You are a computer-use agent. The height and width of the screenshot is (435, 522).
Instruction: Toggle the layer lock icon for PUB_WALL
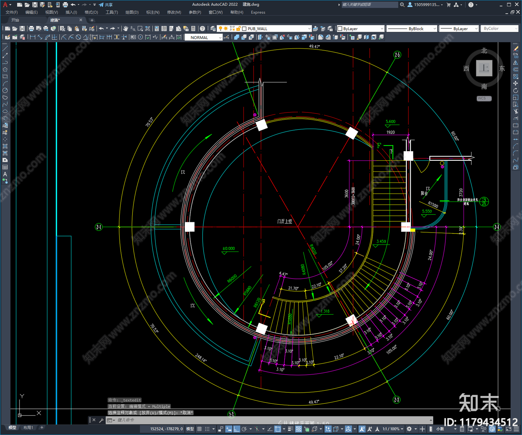click(238, 29)
